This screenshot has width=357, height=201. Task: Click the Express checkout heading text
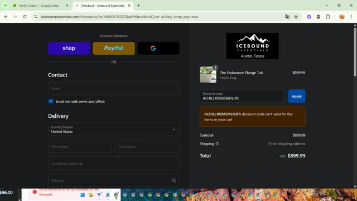click(114, 36)
